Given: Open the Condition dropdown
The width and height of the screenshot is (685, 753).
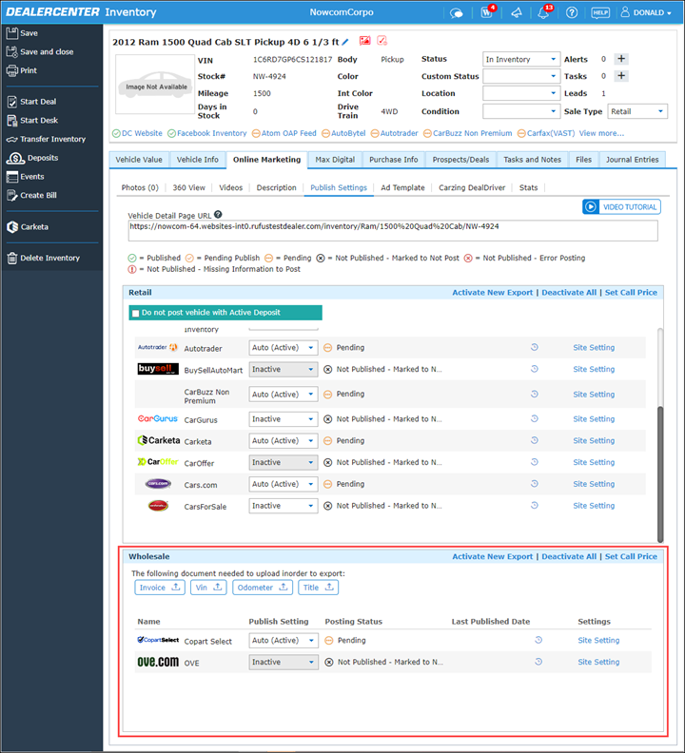Looking at the screenshot, I should [521, 111].
